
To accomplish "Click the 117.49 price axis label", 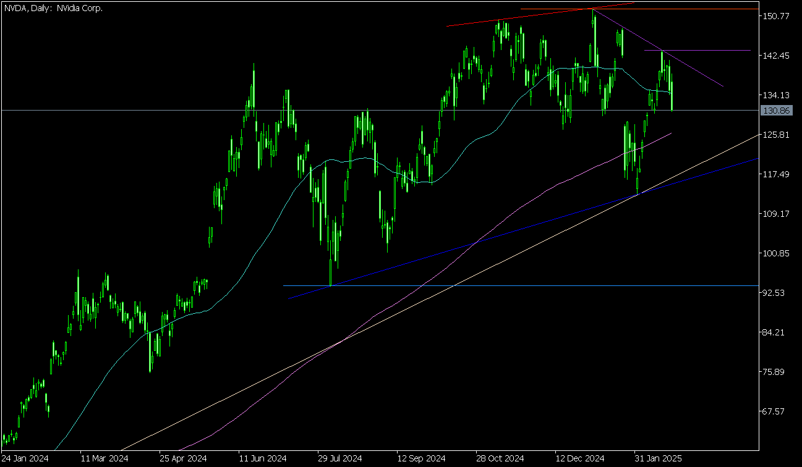I will pos(777,174).
